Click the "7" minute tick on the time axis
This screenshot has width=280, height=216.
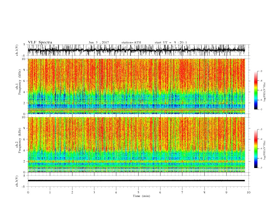(x=182, y=192)
